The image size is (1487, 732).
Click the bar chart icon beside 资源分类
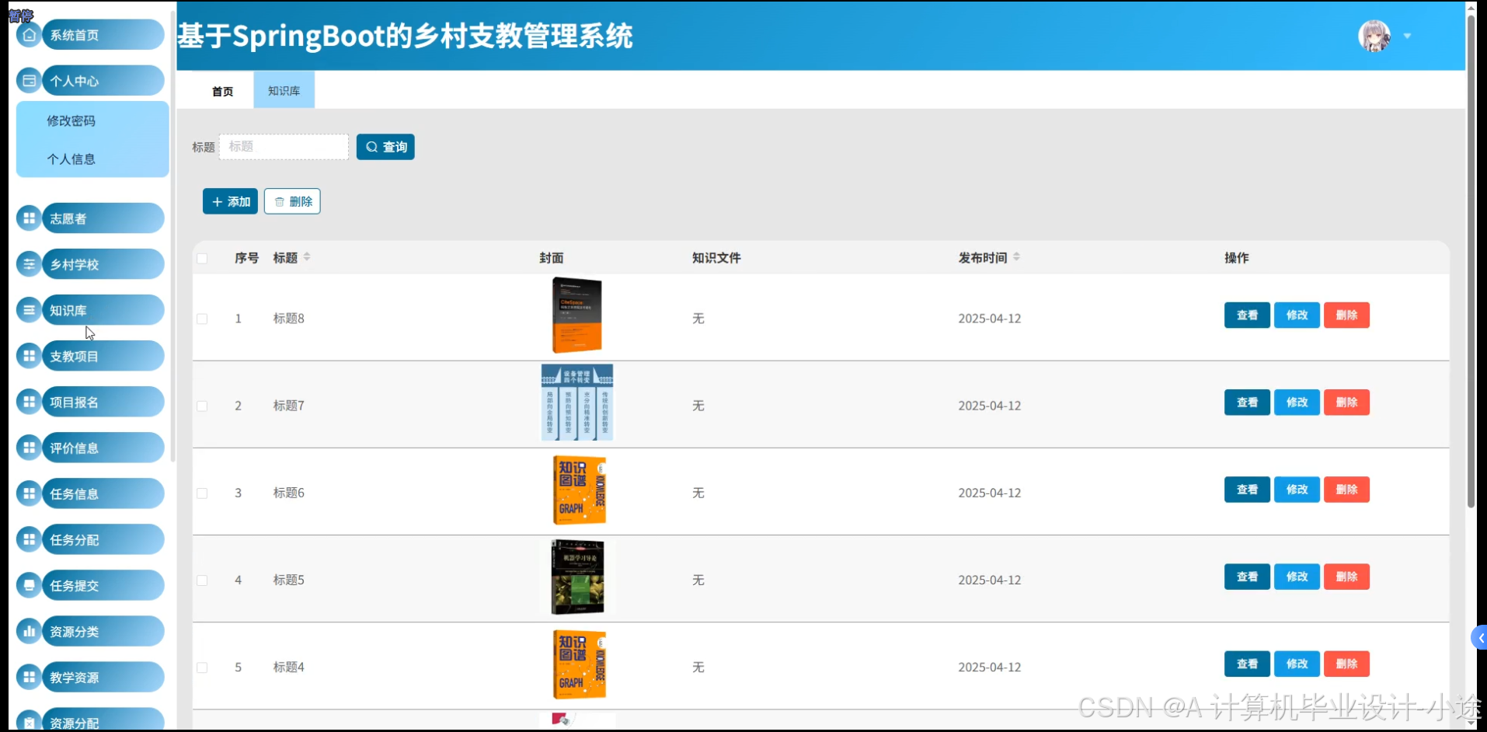[x=29, y=631]
